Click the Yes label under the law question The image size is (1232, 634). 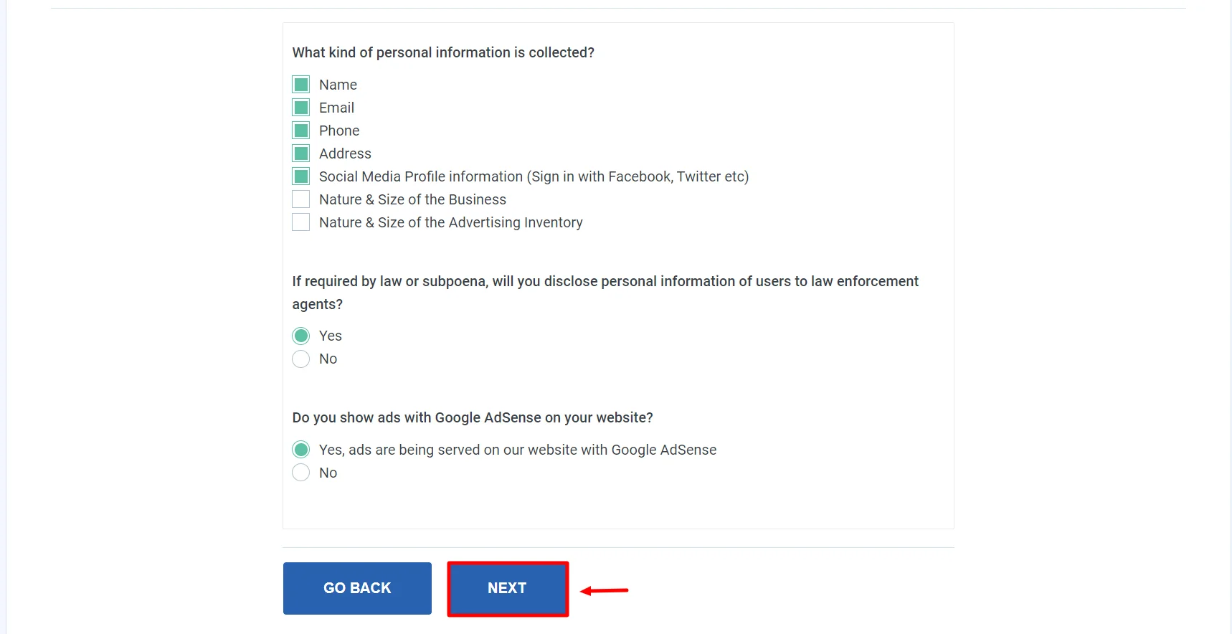tap(331, 335)
